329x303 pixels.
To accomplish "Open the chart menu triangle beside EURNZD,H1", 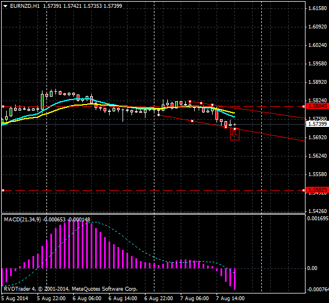I will coord(5,6).
